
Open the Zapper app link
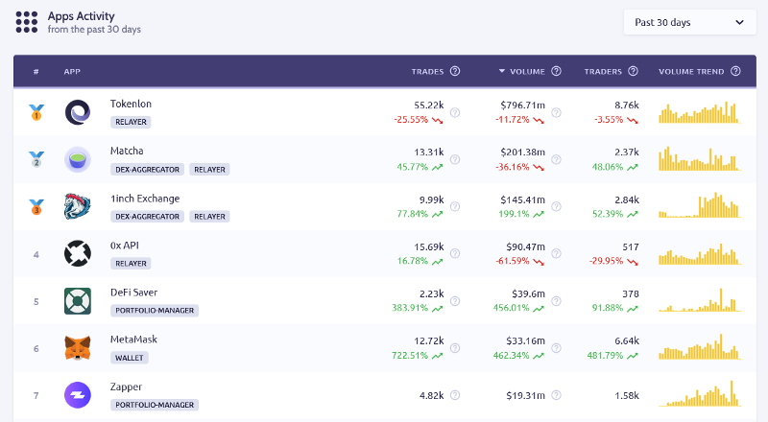click(126, 387)
